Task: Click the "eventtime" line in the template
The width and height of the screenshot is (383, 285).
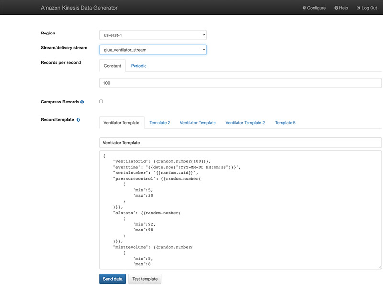Action: point(177,167)
